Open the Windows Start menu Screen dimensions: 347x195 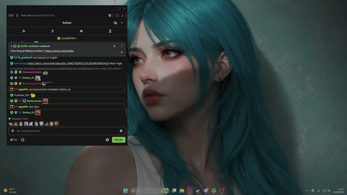pos(126,191)
